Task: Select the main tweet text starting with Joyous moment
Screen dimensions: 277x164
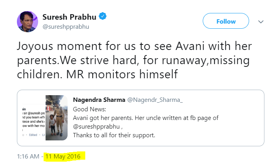Action: tap(134, 60)
